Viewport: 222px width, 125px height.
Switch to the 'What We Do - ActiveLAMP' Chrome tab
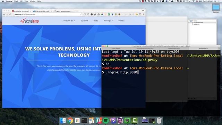[x=21, y=11]
